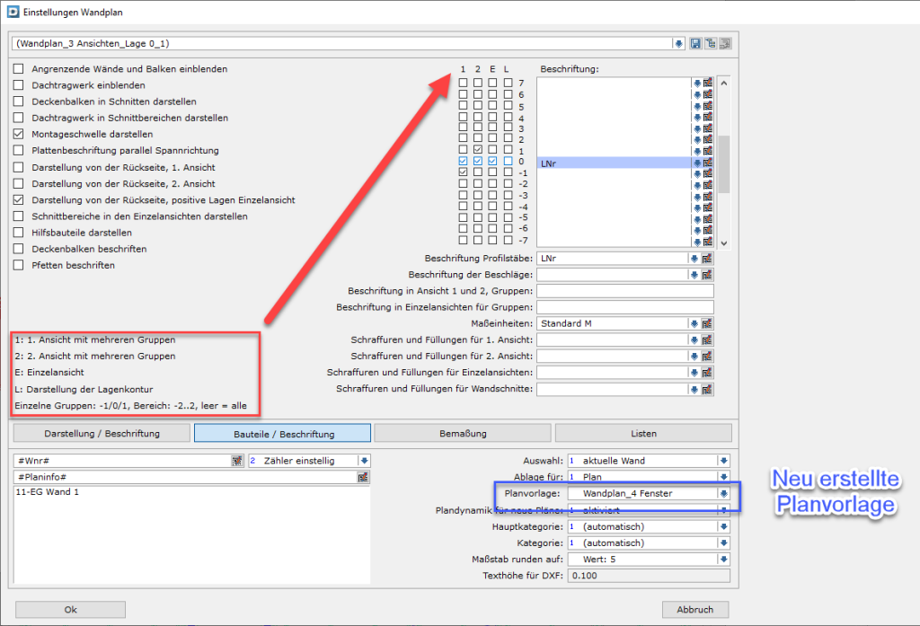Enable Dachtragwerk einblenden checkbox
This screenshot has width=920, height=626.
point(19,85)
